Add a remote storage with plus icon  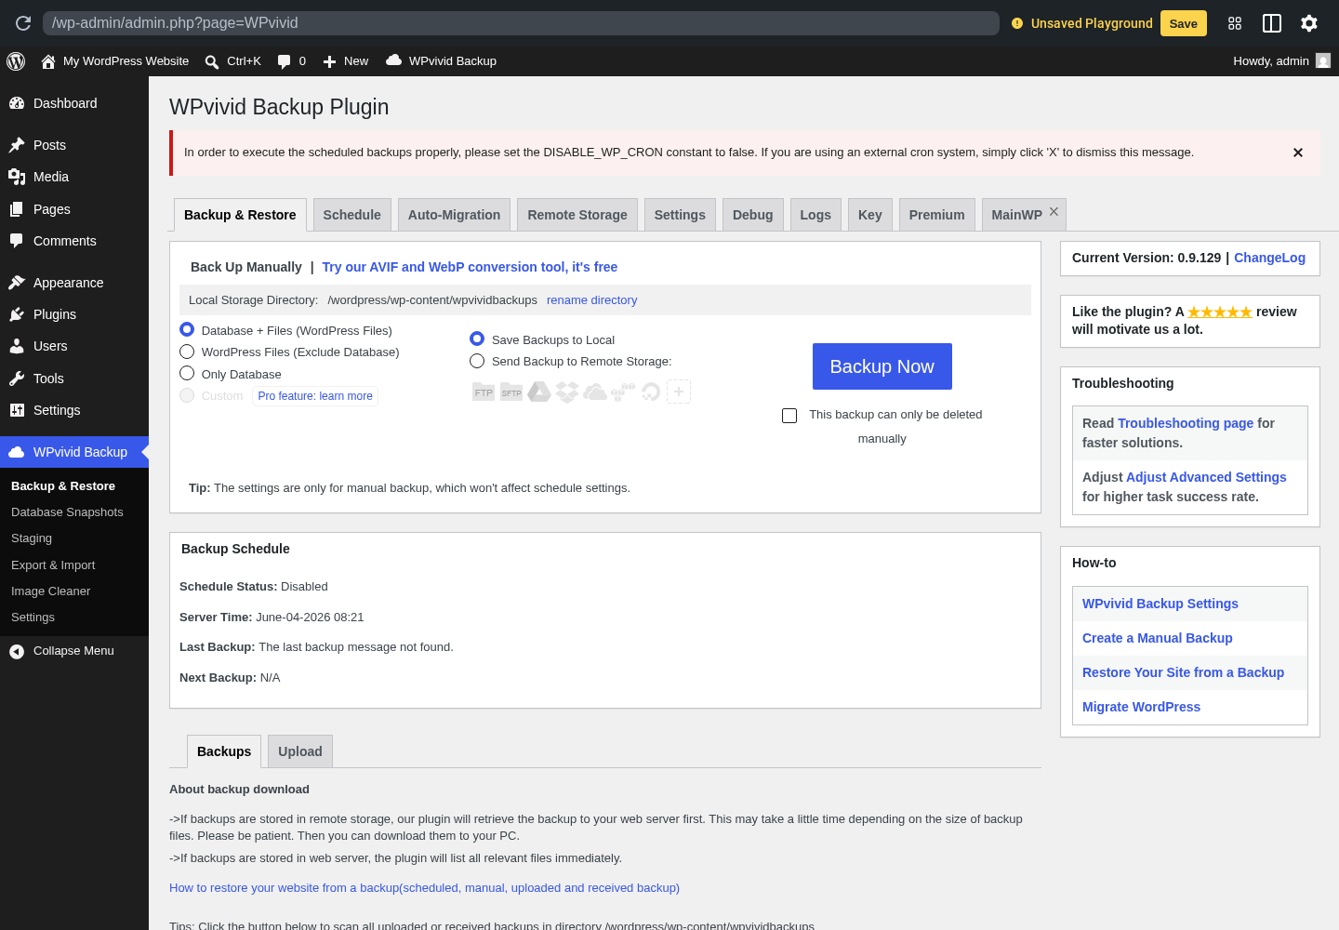679,392
